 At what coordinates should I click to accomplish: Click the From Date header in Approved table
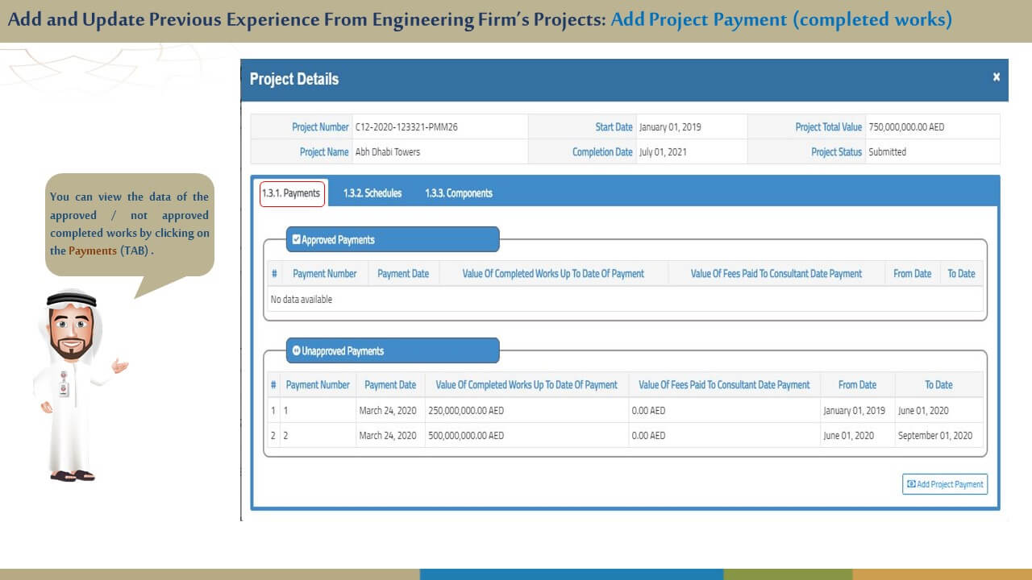point(912,274)
